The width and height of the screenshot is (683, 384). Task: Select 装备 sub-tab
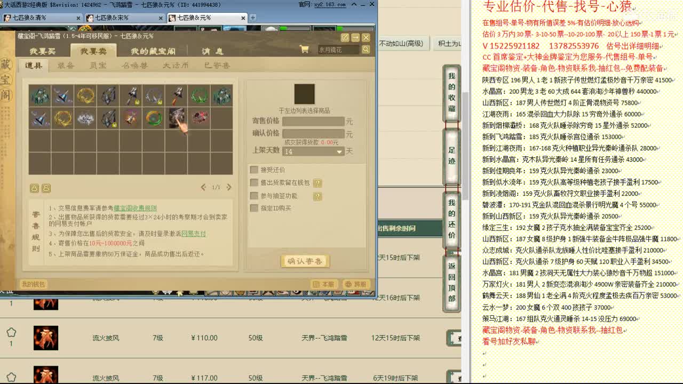click(66, 66)
